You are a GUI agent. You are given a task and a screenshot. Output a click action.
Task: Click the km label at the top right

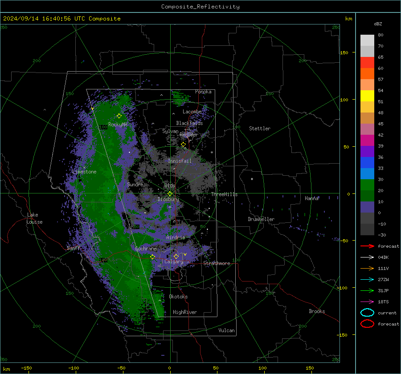pos(348,19)
